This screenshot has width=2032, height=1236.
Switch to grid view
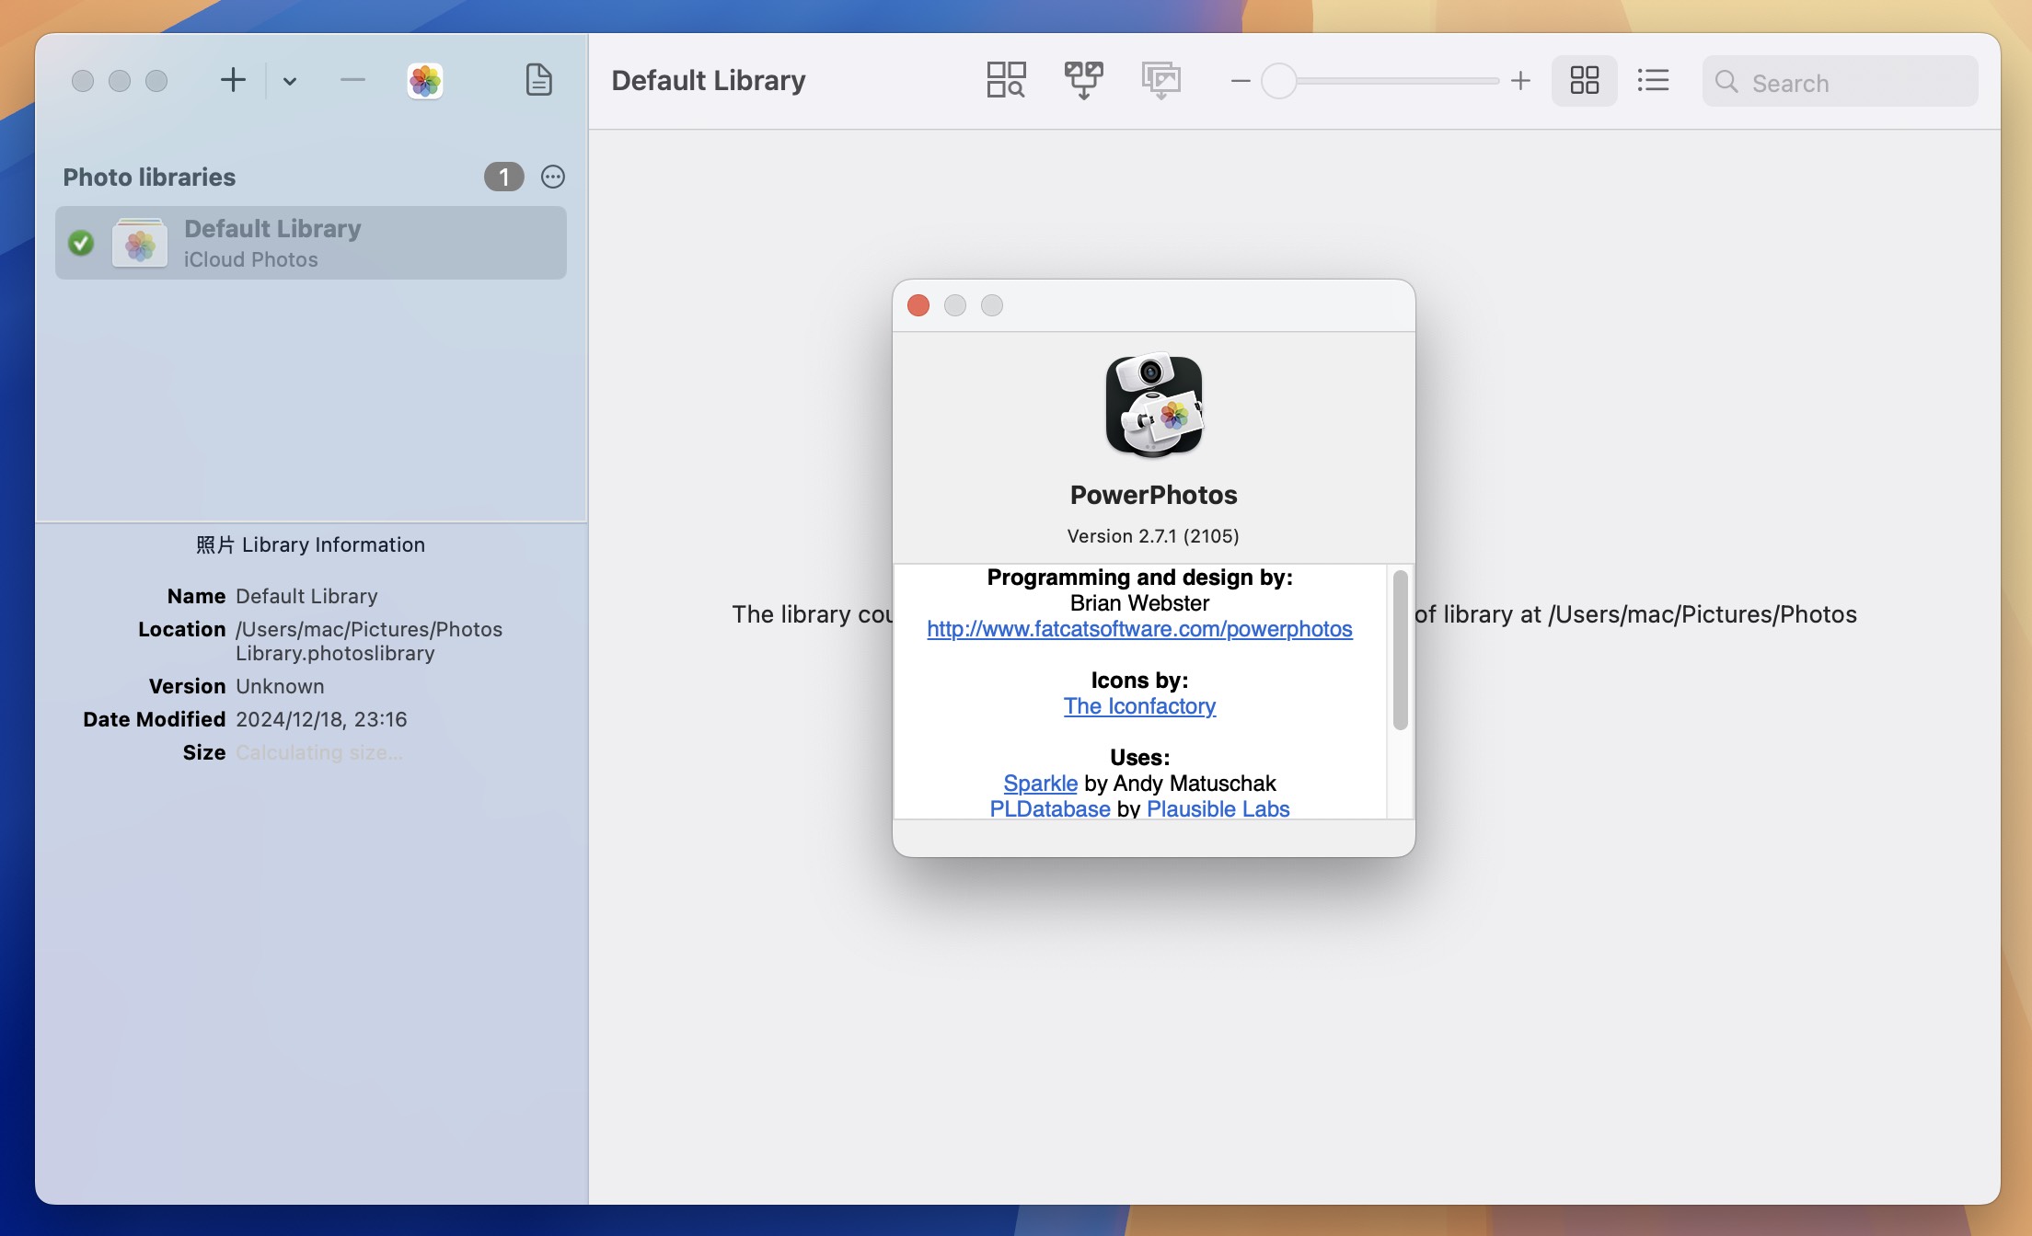point(1585,80)
